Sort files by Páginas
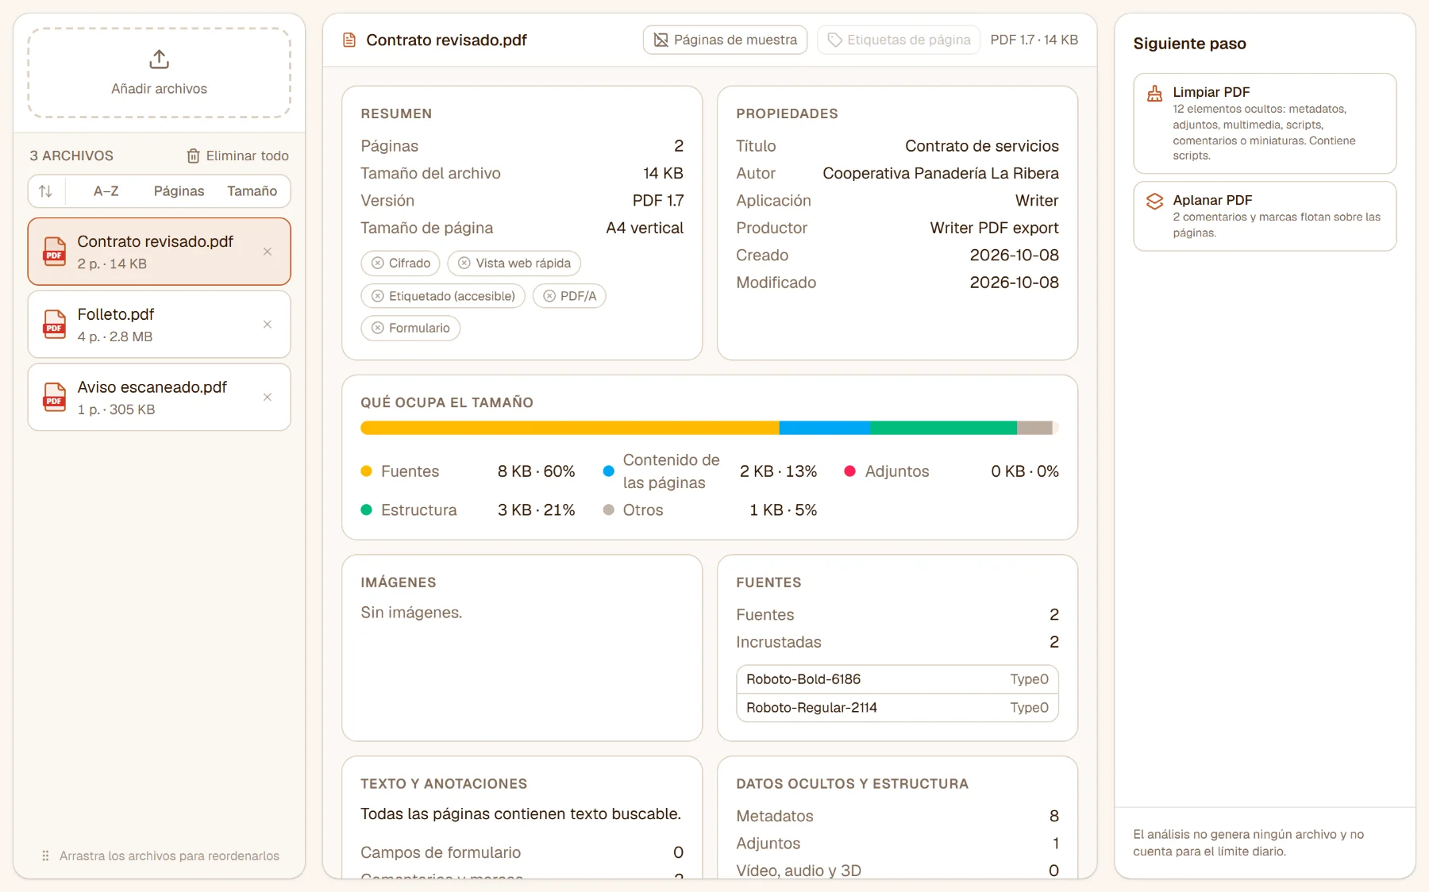The image size is (1429, 892). coord(179,191)
